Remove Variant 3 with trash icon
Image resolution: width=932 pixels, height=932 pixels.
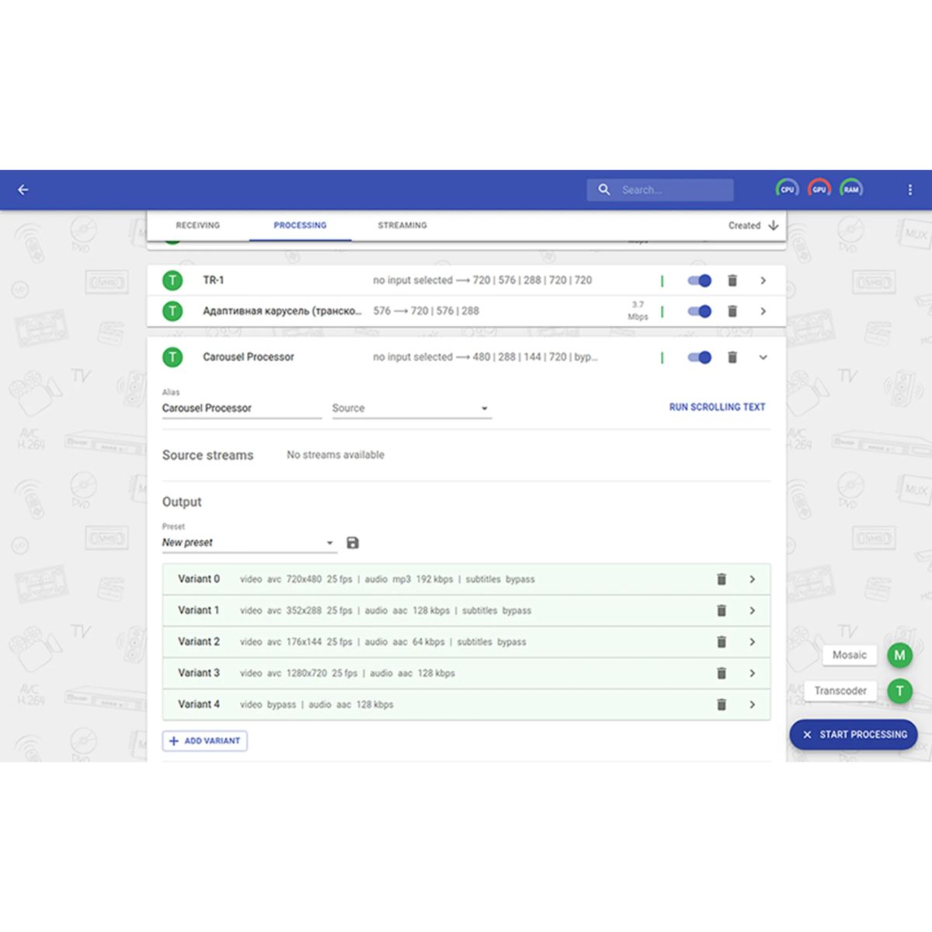(x=722, y=673)
